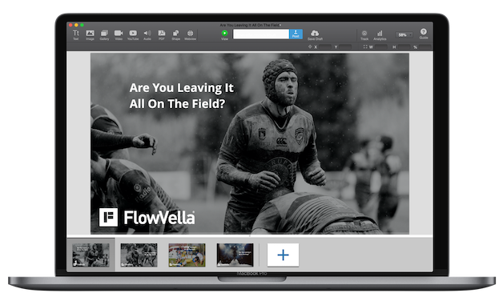The width and height of the screenshot is (503, 297).
Task: Open the Analytics panel
Action: (380, 35)
